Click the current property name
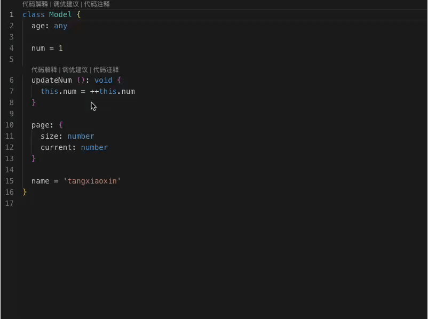This screenshot has width=428, height=319. coord(56,147)
